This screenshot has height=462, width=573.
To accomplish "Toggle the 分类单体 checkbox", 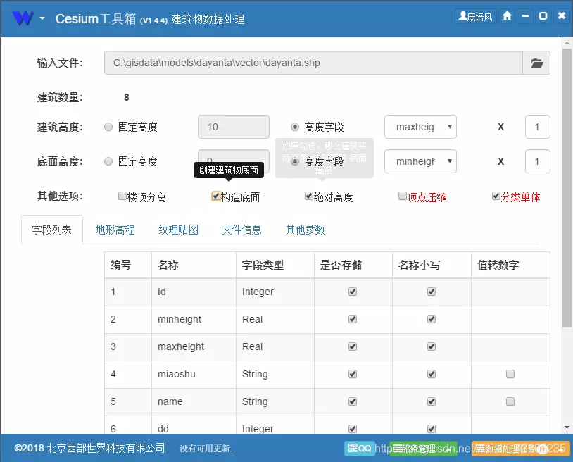I will tap(496, 196).
